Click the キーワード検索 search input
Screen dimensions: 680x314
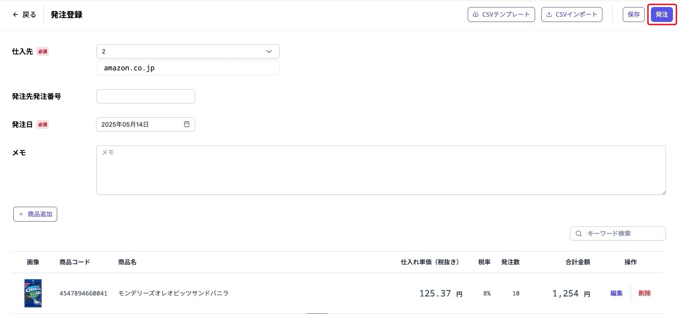pyautogui.click(x=612, y=233)
